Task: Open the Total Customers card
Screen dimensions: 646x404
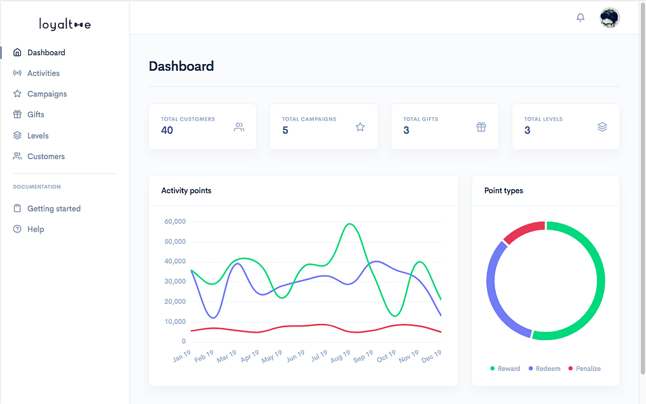Action: coord(203,127)
